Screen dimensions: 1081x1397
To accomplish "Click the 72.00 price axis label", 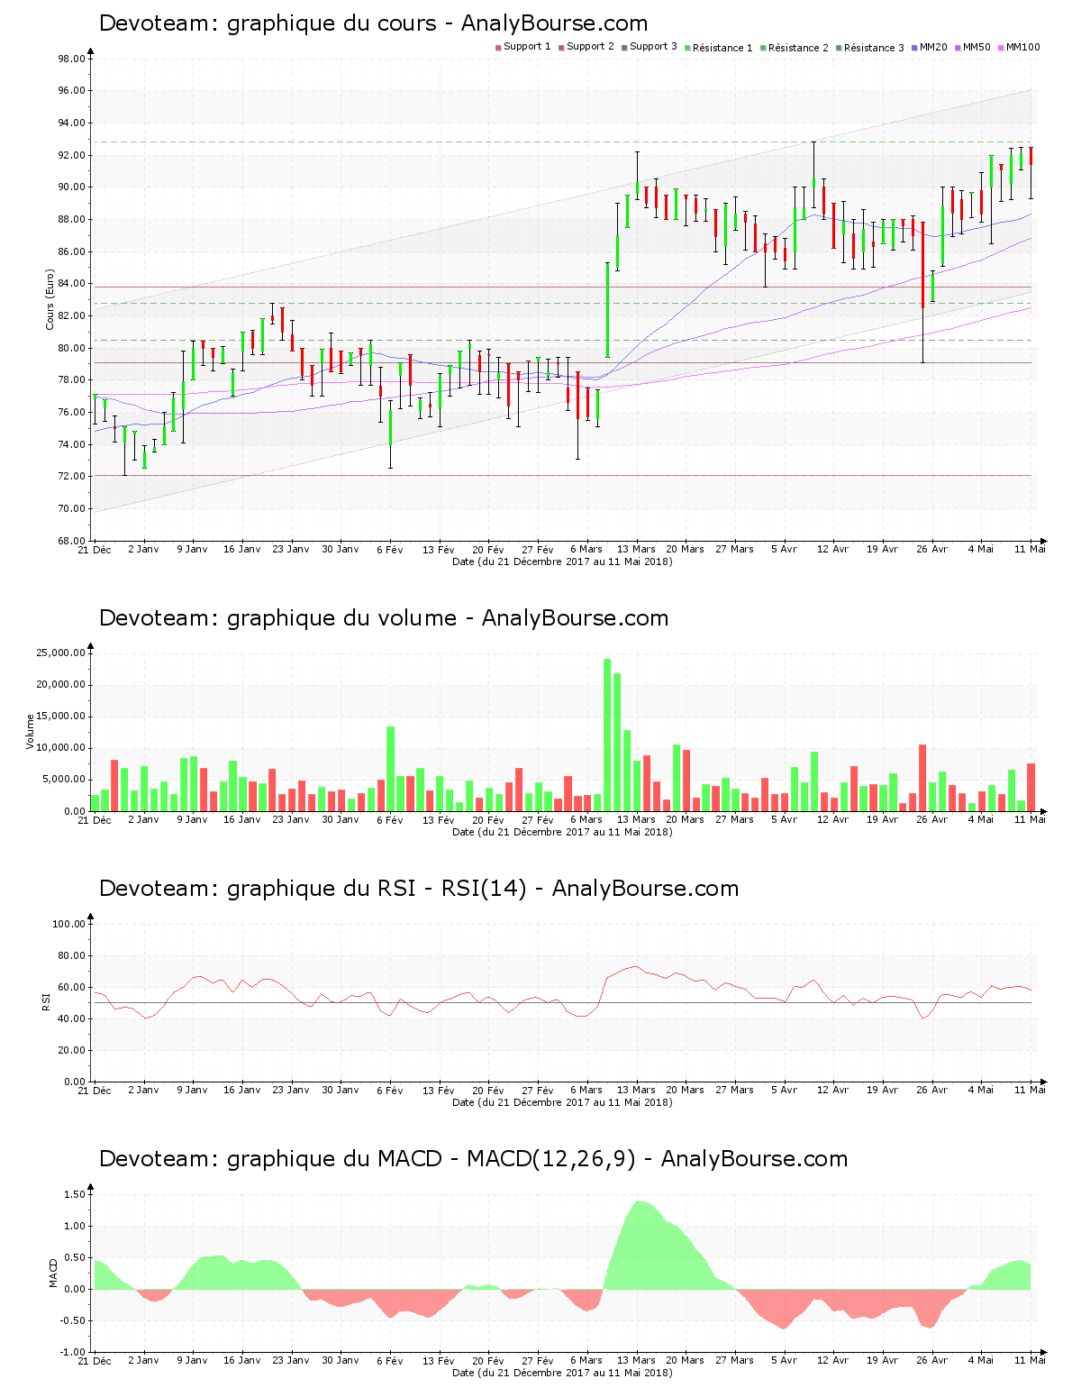I will [x=72, y=477].
